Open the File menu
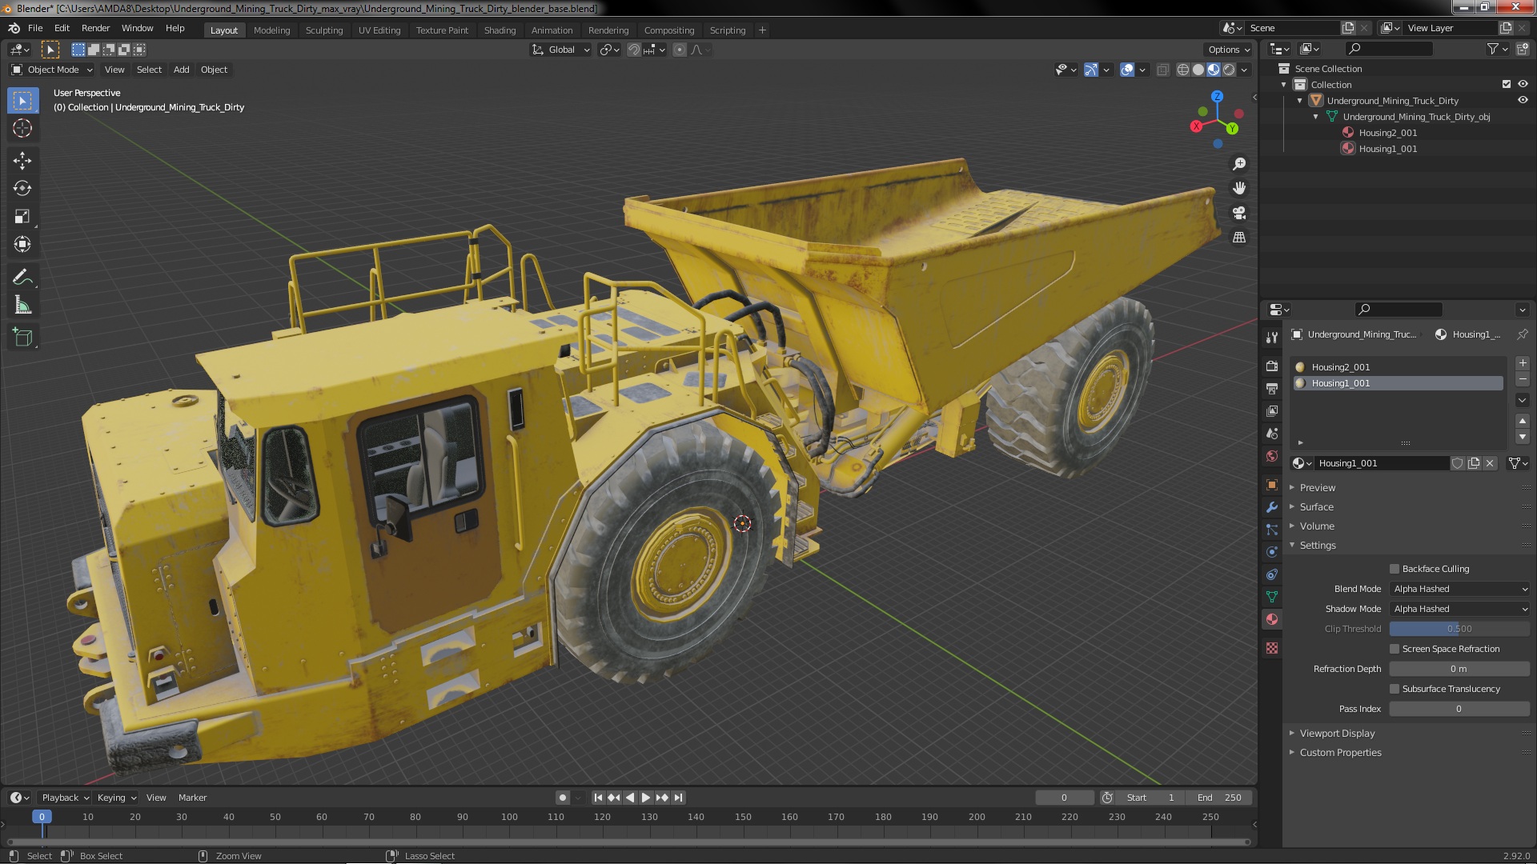The width and height of the screenshot is (1537, 864). tap(35, 28)
